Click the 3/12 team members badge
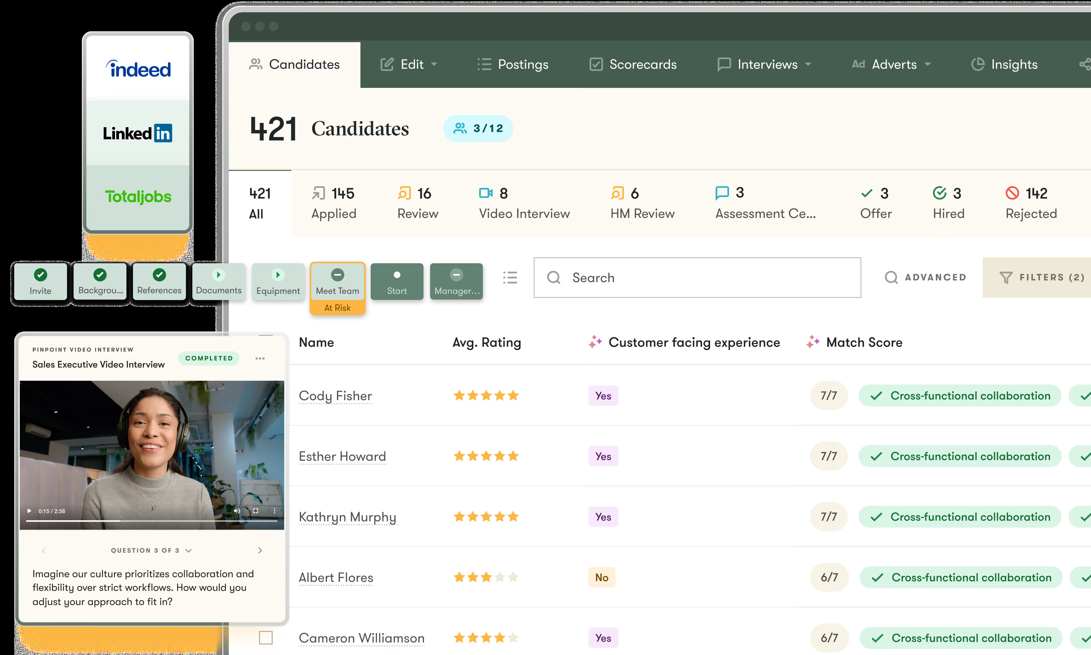The image size is (1091, 655). coord(478,128)
